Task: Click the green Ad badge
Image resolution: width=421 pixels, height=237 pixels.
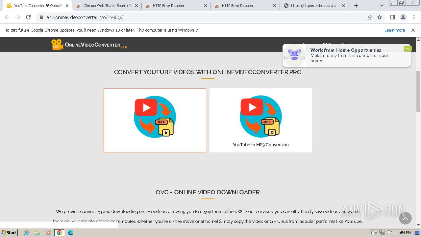Action: coord(408,49)
